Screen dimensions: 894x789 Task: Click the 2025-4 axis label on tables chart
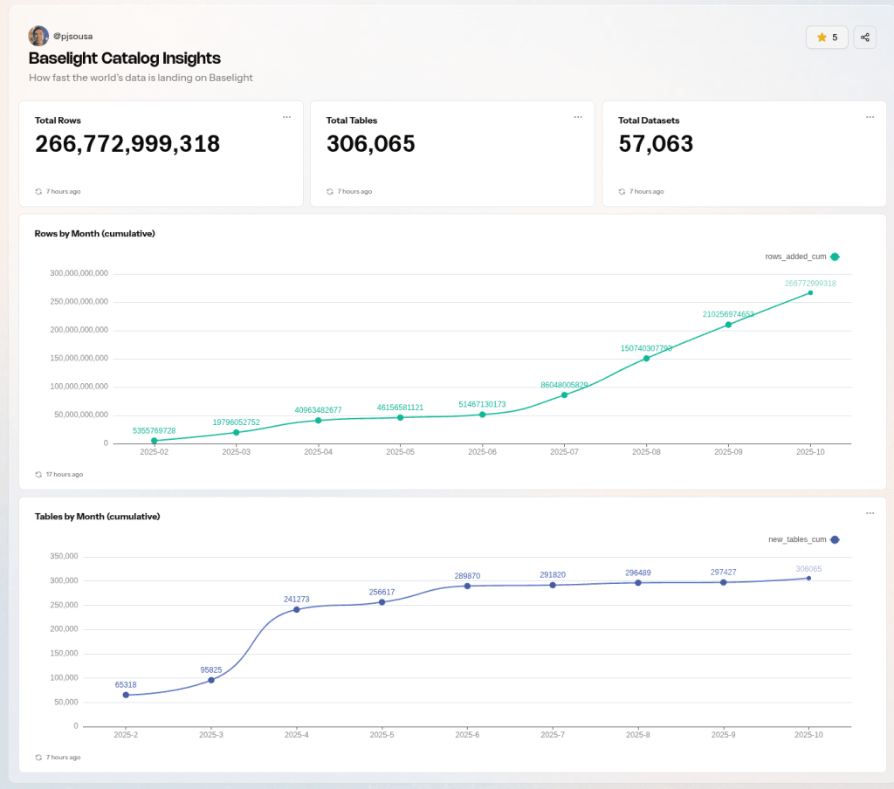(x=297, y=734)
